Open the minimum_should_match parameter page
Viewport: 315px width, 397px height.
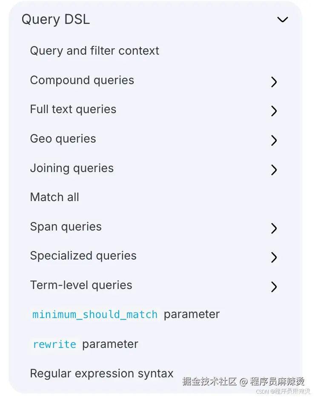coord(126,315)
